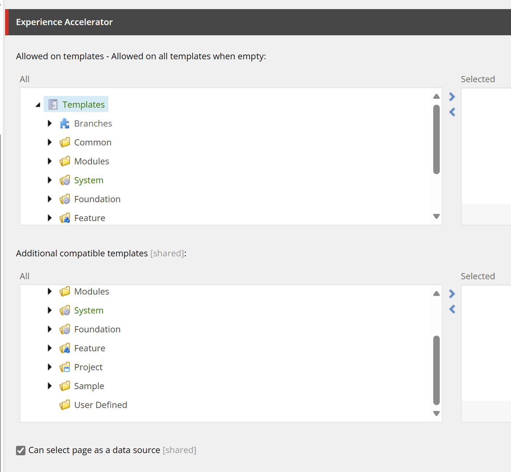Expand the Sample node in bottom tree

coord(50,386)
